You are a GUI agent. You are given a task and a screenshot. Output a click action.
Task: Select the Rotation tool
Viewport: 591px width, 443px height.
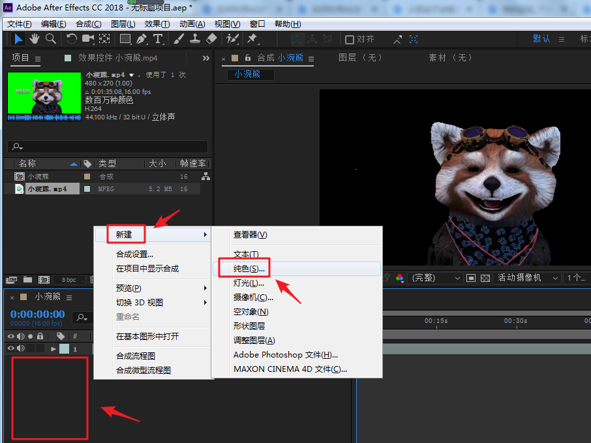coord(72,39)
